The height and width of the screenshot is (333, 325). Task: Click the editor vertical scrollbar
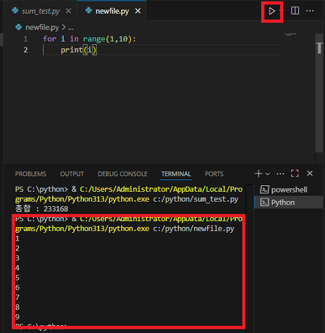coord(319,93)
